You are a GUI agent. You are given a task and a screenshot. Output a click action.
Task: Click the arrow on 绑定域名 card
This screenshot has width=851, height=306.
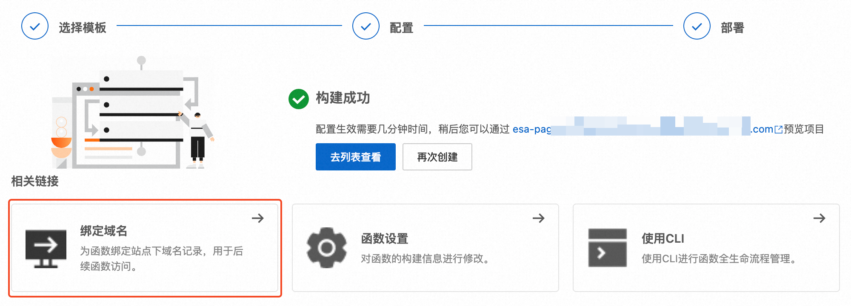258,218
